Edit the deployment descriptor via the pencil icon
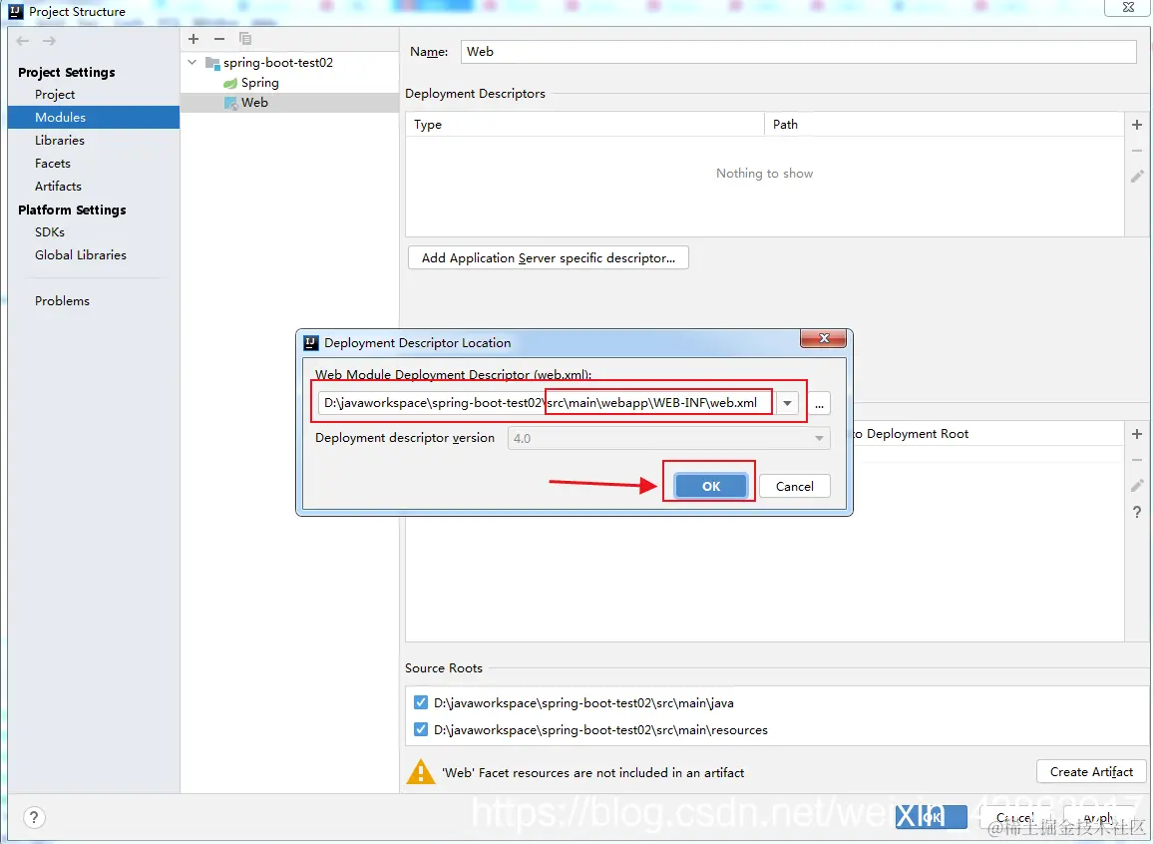The height and width of the screenshot is (844, 1153). (1137, 177)
